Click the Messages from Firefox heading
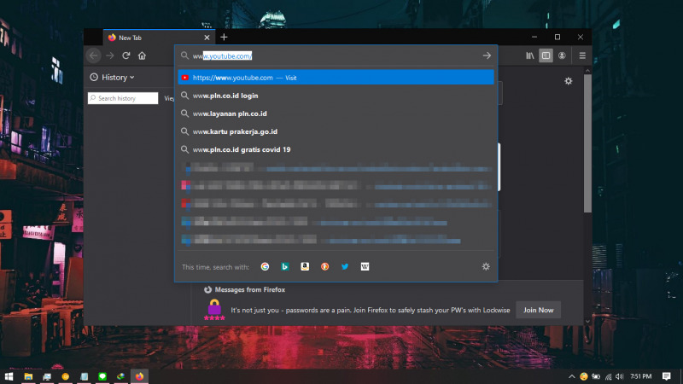The height and width of the screenshot is (384, 683). (249, 289)
